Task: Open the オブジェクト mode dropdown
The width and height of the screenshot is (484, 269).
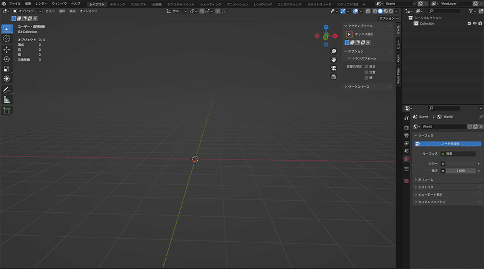Action: pos(27,11)
